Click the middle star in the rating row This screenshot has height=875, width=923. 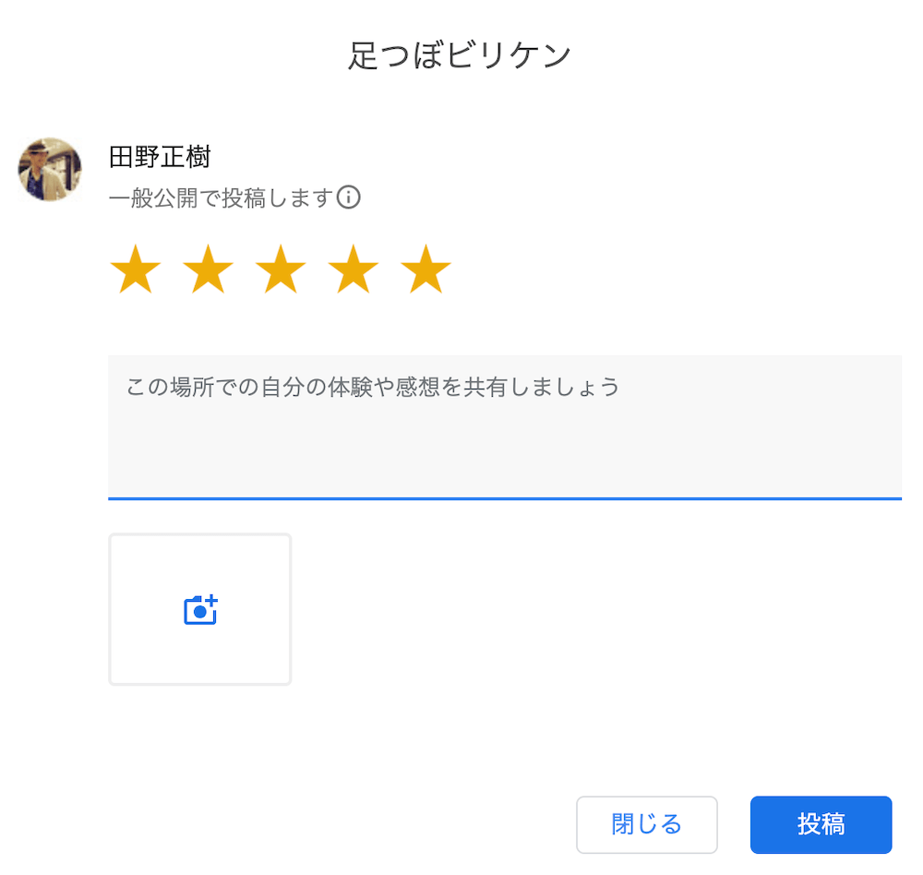pos(281,270)
